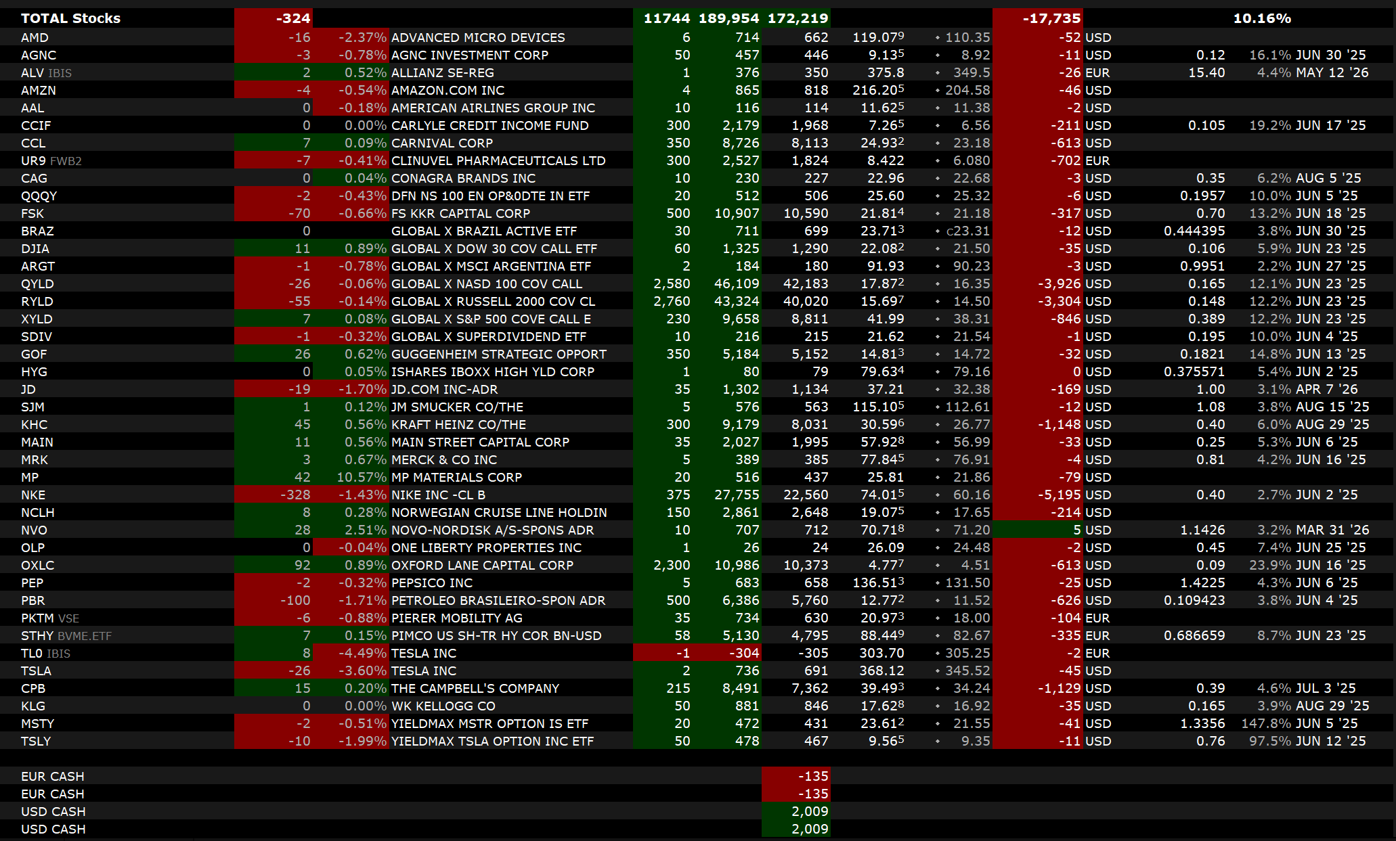Click MAIN STREET CAPITAL CORP name
1396x841 pixels.
click(x=480, y=442)
